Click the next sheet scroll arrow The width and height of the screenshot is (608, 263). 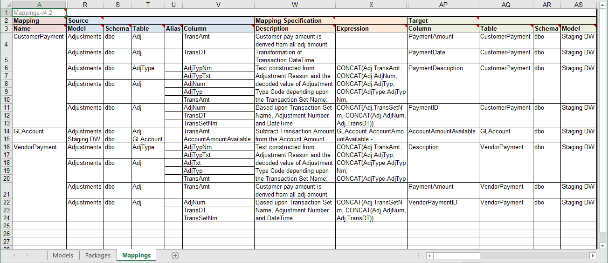coord(27,256)
